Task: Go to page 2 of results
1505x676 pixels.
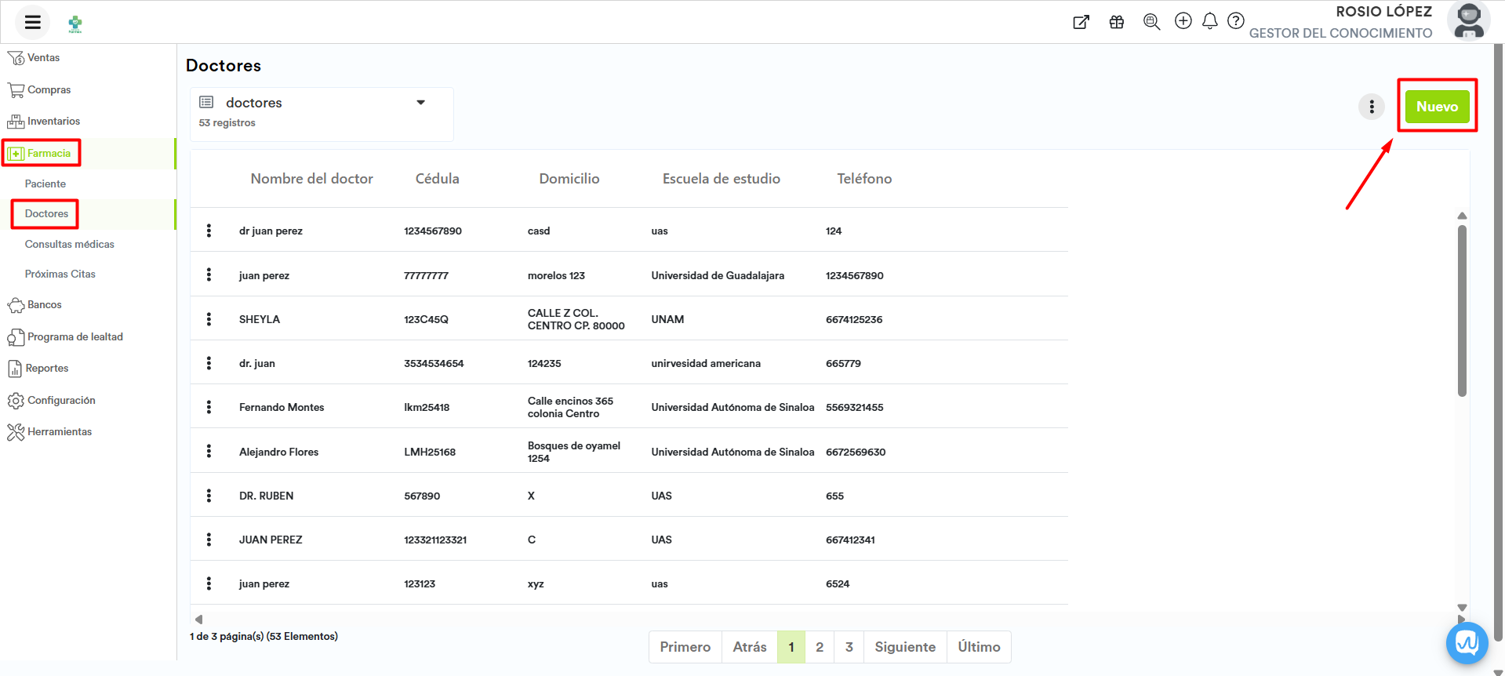Action: [820, 647]
